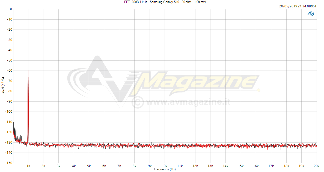
Task: Click the '12k' frequency axis label
Action: 195,166
